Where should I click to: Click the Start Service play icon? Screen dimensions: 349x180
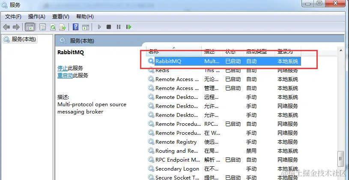tap(99, 27)
